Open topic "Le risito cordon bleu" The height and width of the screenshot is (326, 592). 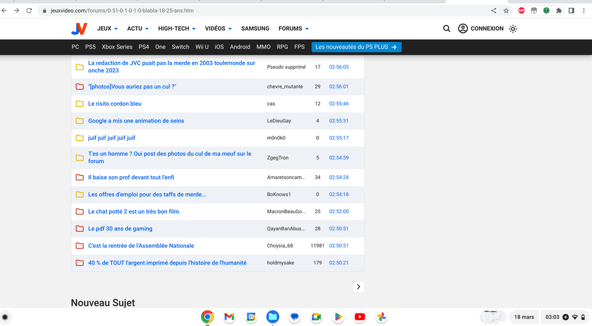114,104
